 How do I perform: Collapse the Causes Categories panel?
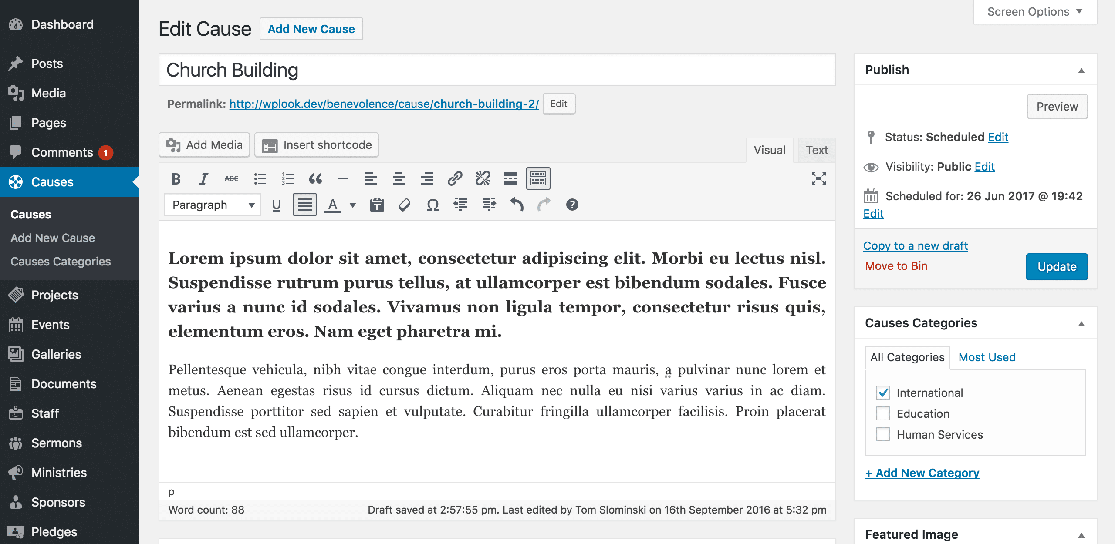(1081, 323)
